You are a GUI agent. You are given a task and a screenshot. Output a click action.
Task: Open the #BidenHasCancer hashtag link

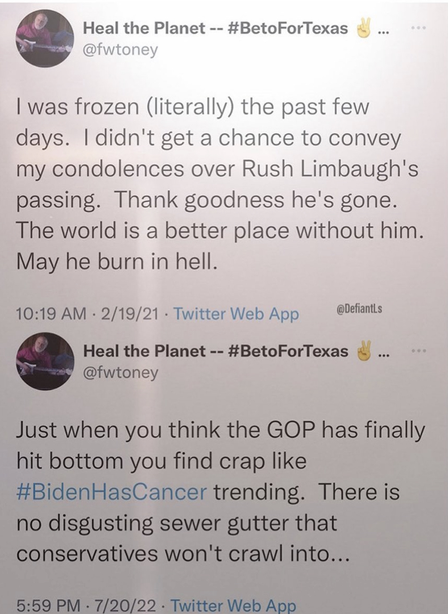point(114,493)
